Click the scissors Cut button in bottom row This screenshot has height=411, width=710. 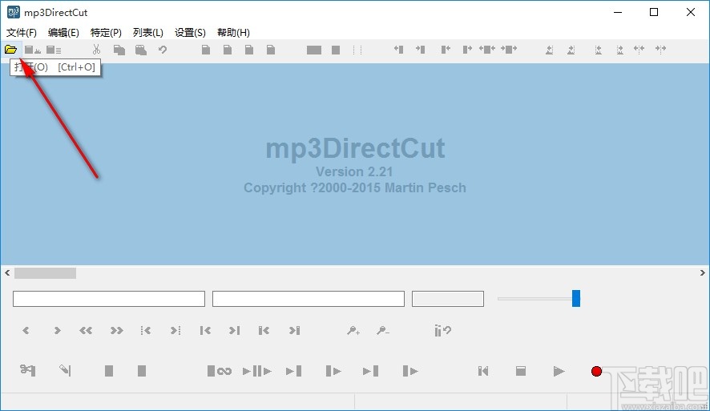coord(27,370)
